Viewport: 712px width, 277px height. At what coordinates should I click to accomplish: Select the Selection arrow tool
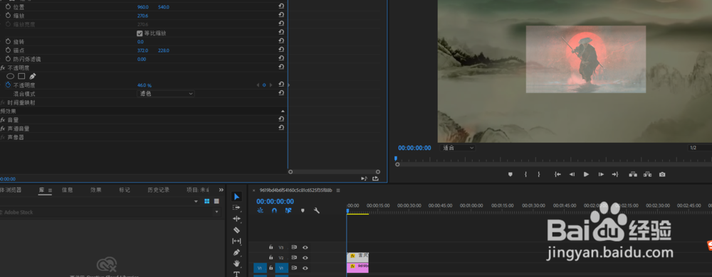(236, 197)
